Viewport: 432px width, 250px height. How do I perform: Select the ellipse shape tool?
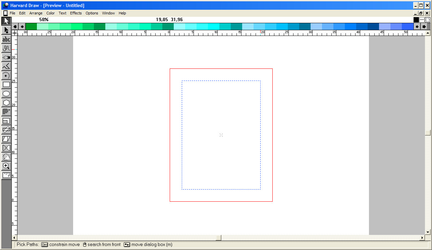[6, 94]
